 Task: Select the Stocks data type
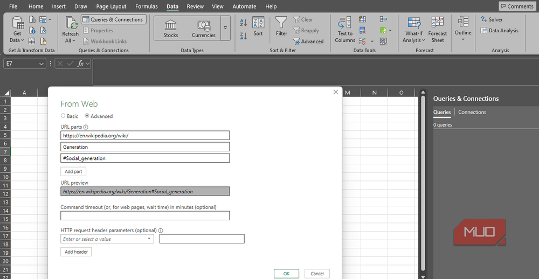(170, 28)
